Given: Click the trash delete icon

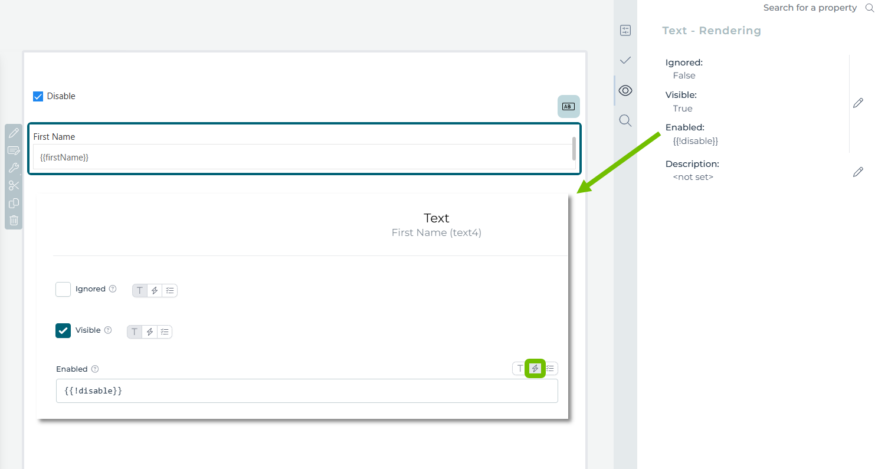Looking at the screenshot, I should click(14, 220).
